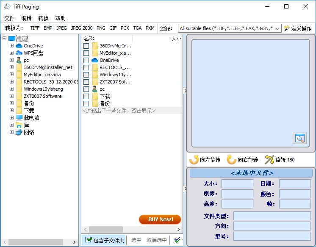The width and height of the screenshot is (316, 247).
Task: Click the 库 library icon in tree
Action: click(19, 125)
